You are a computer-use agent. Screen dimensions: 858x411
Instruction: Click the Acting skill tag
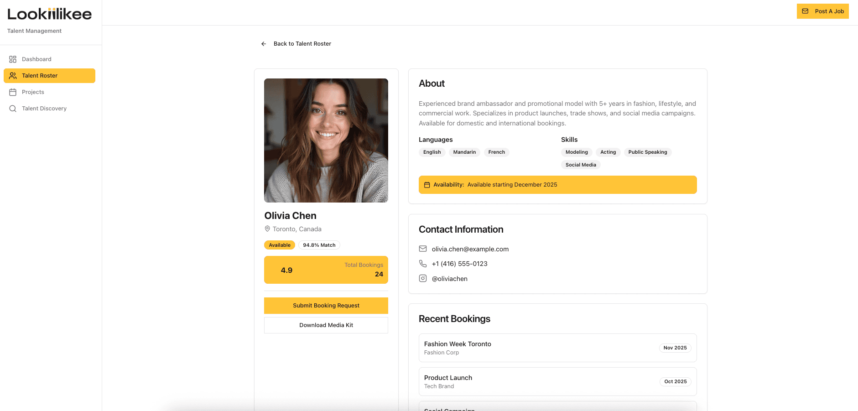[608, 152]
